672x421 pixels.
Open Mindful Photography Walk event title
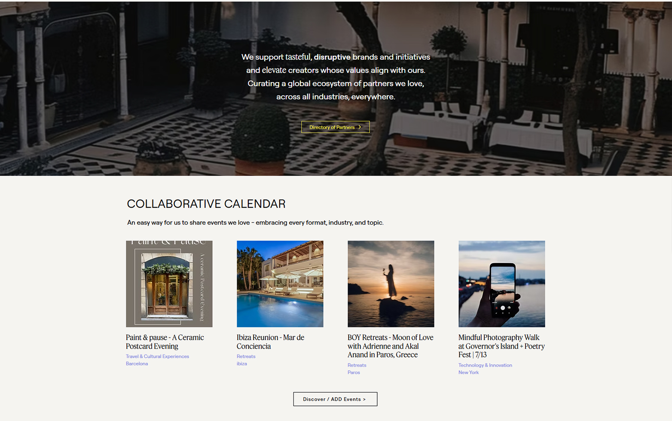click(x=501, y=346)
